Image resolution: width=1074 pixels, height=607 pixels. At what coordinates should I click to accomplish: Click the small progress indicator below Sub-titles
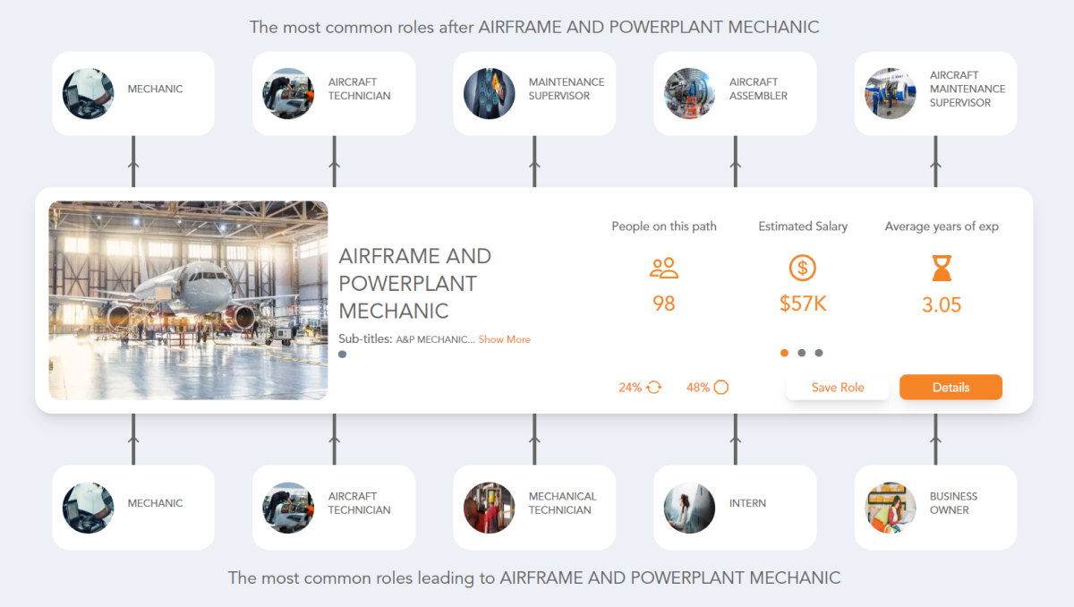tap(341, 354)
